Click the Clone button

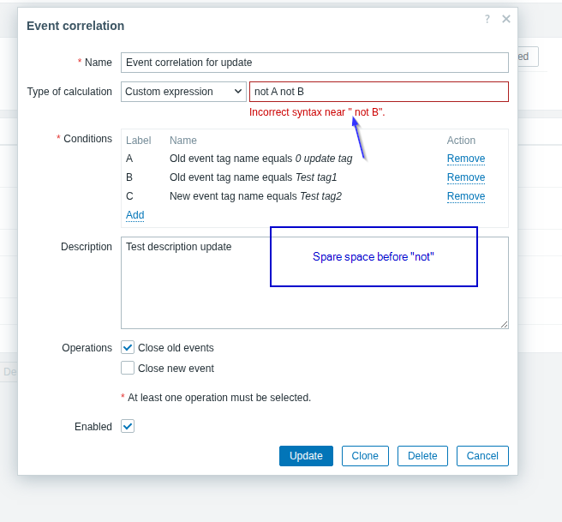tap(365, 456)
